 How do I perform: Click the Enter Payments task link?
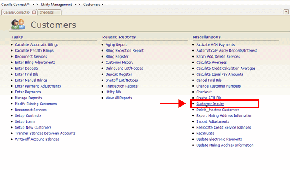(27, 92)
